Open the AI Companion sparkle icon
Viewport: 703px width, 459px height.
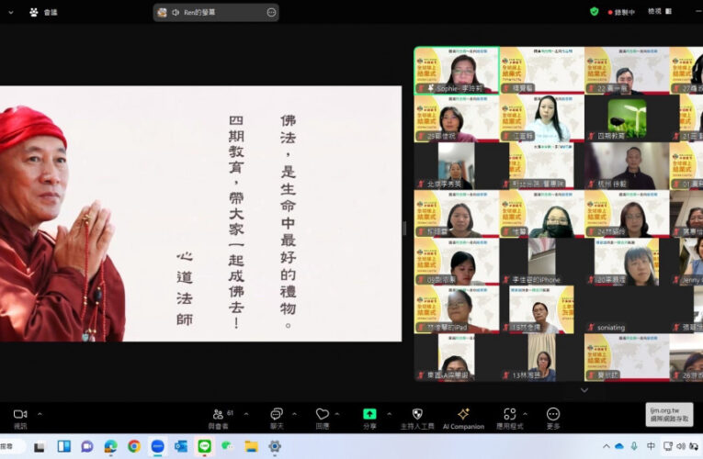coord(463,415)
